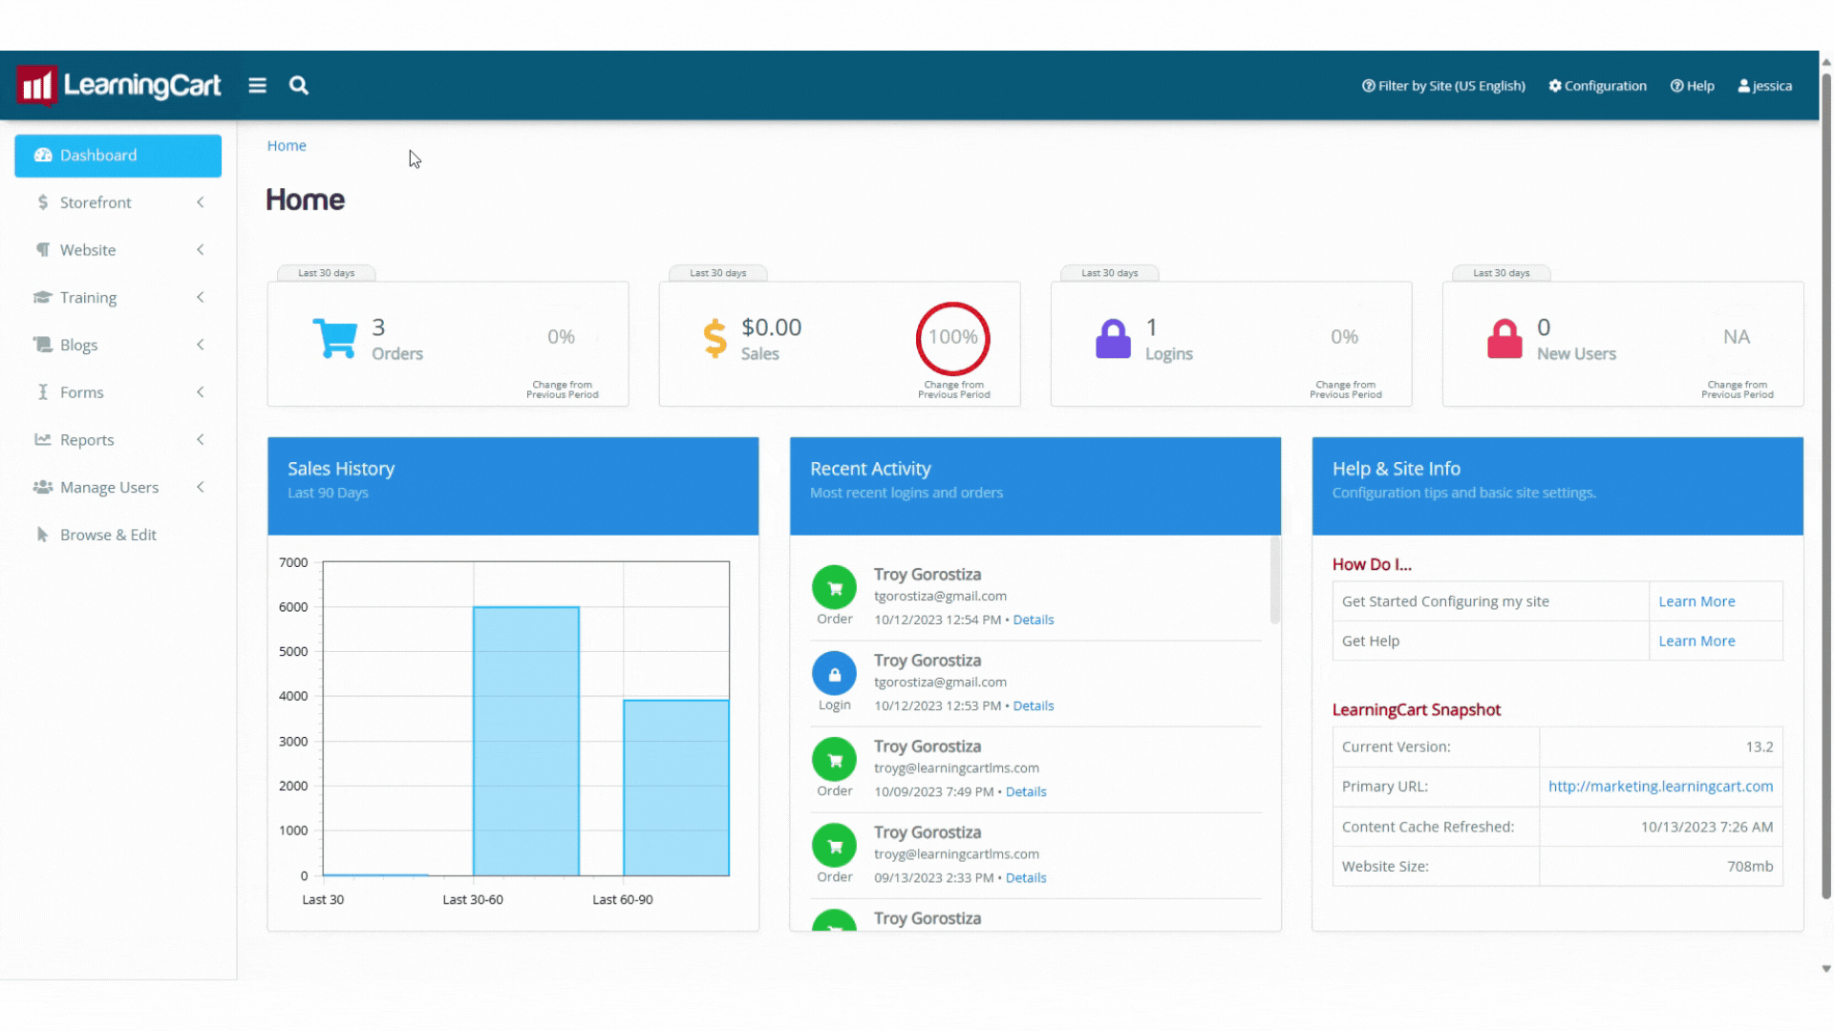Click the Storefront dollar icon
1834x1031 pixels.
coord(43,202)
